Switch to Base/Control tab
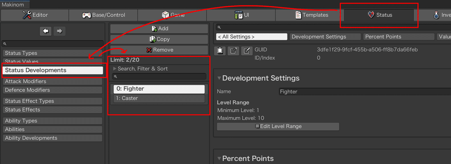 [103, 15]
